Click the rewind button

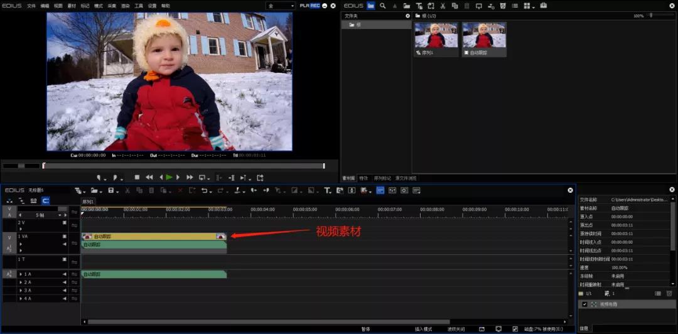[x=149, y=178]
